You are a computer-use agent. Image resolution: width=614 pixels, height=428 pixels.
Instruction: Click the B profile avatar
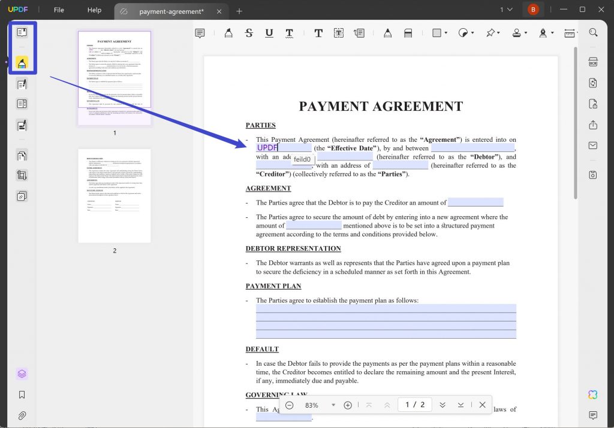[532, 10]
